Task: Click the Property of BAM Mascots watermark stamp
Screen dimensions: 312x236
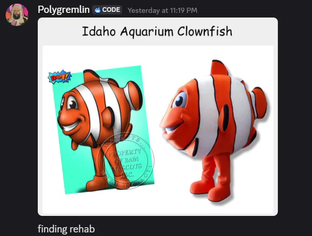Action: click(126, 161)
